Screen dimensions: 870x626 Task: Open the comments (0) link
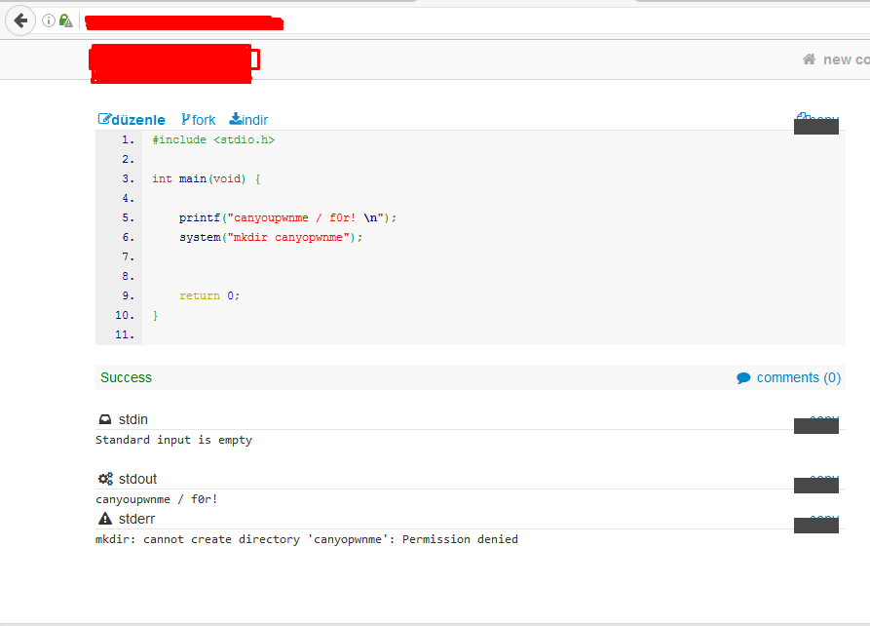pyautogui.click(x=798, y=377)
